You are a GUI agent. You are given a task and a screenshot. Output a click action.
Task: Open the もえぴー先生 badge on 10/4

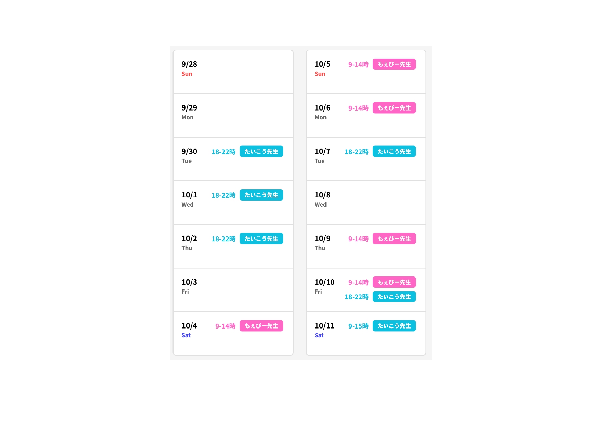[261, 326]
